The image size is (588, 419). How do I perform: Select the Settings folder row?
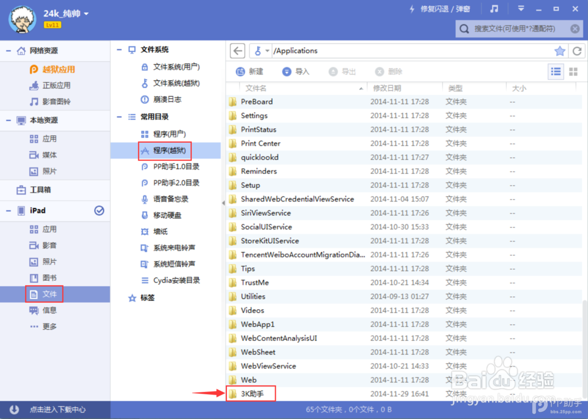coord(405,115)
